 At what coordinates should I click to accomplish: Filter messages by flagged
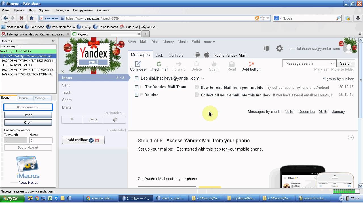point(72,120)
